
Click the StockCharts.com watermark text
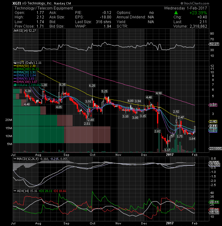coord(195,3)
